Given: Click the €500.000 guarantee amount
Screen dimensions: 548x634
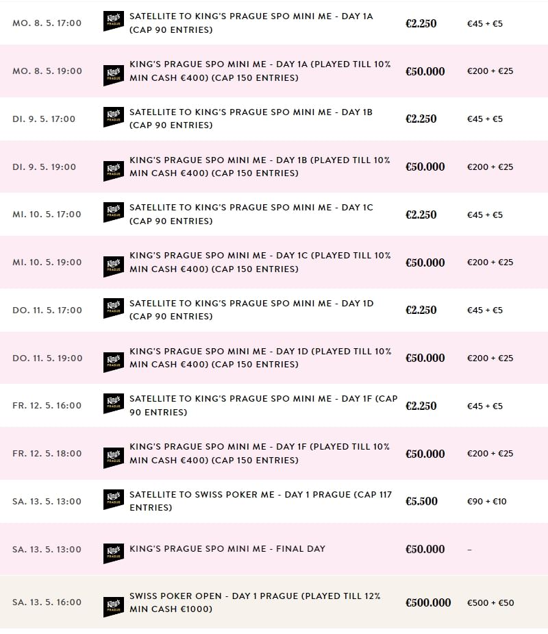Looking at the screenshot, I should pyautogui.click(x=428, y=602).
